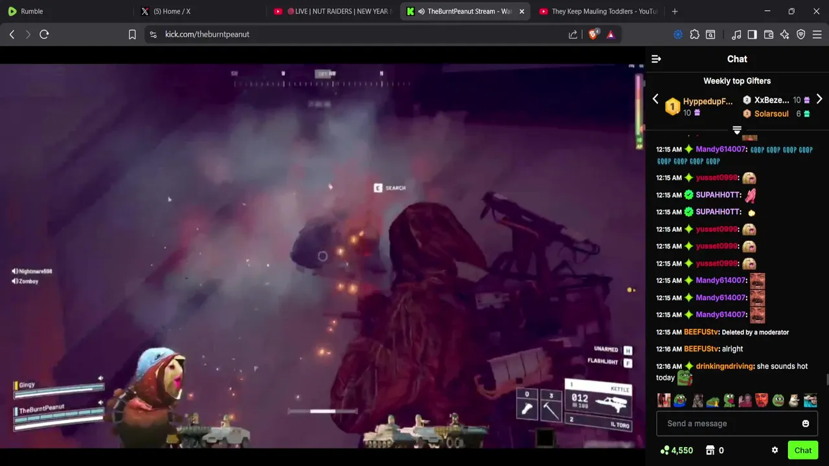Collapse chat with the sidebar toggle icon

[656, 59]
